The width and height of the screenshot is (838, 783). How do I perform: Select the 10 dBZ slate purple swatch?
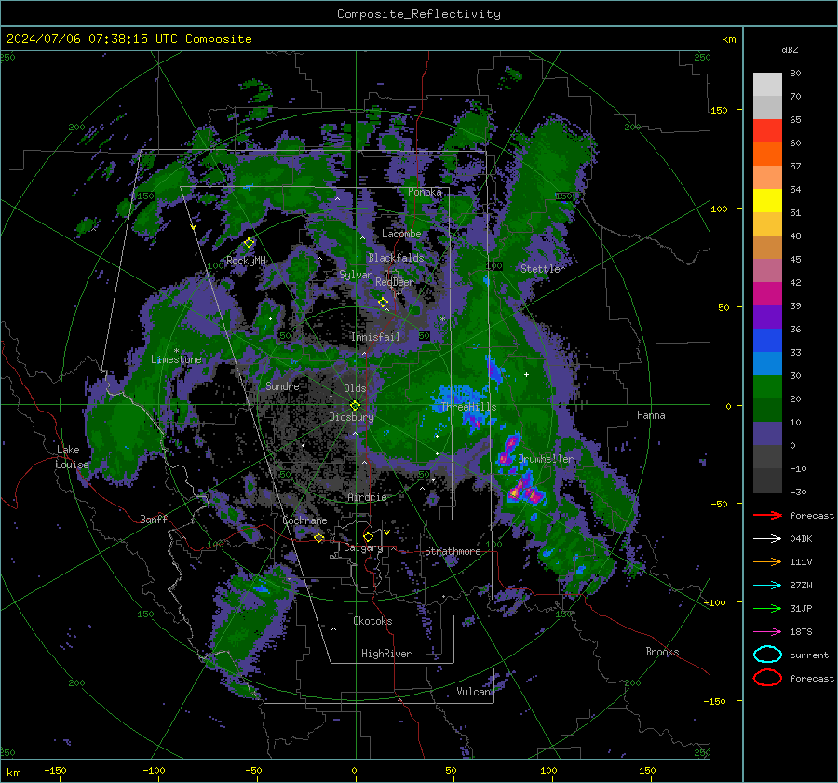tap(767, 434)
